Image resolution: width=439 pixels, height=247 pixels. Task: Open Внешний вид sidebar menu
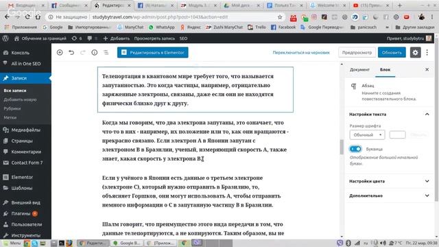[25, 202]
